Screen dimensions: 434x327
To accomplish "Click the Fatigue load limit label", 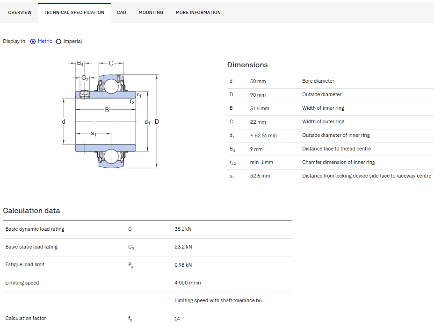I will point(25,264).
